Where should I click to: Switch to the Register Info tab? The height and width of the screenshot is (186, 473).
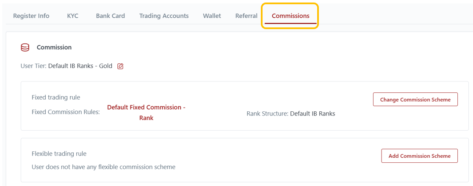(31, 16)
